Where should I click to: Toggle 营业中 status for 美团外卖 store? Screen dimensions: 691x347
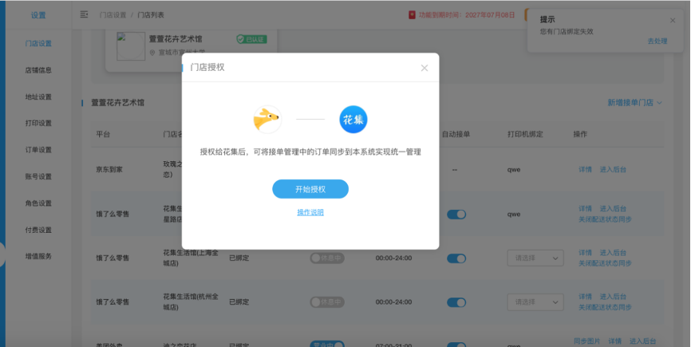(327, 344)
